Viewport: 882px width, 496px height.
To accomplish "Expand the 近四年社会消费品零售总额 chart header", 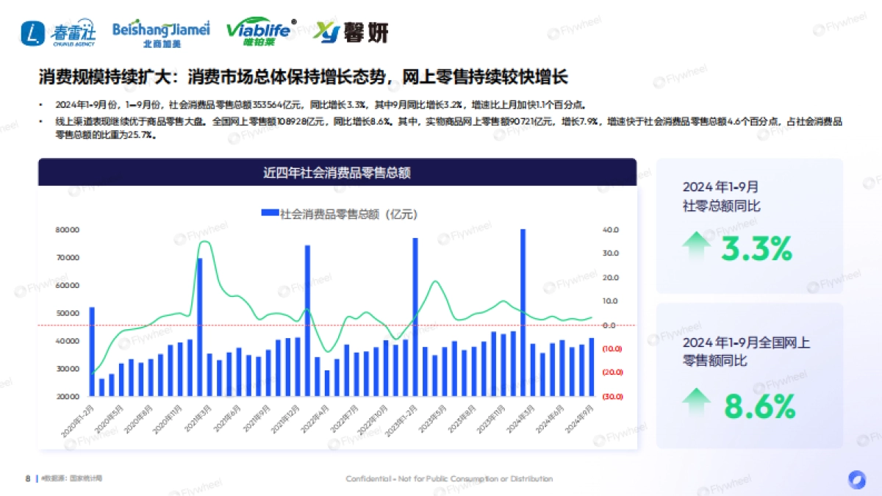I will pyautogui.click(x=338, y=173).
